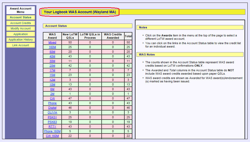This screenshot has height=142, width=250.
Task: Click the 'Award Account Menu' sidebar title
Action: 21,10
